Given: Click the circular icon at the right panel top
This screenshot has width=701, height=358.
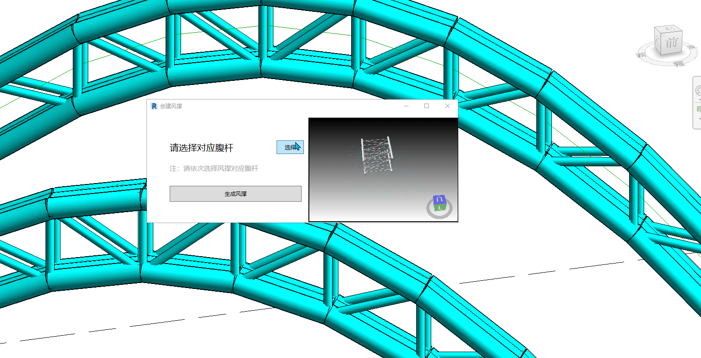Looking at the screenshot, I should tap(699, 89).
